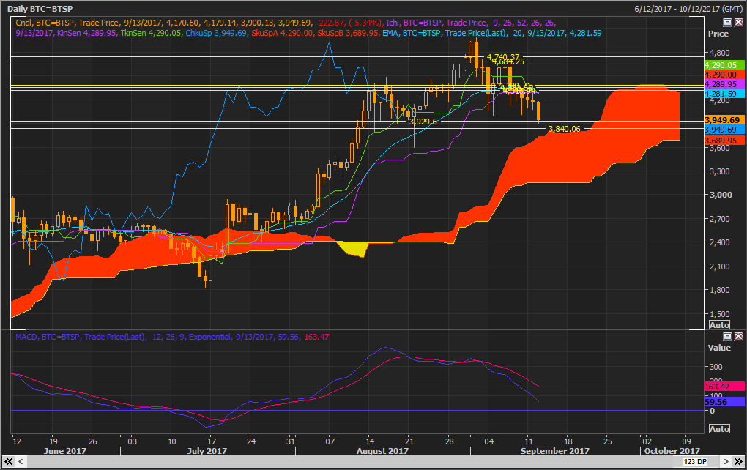
Task: Click the magenta 4,289.95 price axis tag
Action: click(x=724, y=84)
